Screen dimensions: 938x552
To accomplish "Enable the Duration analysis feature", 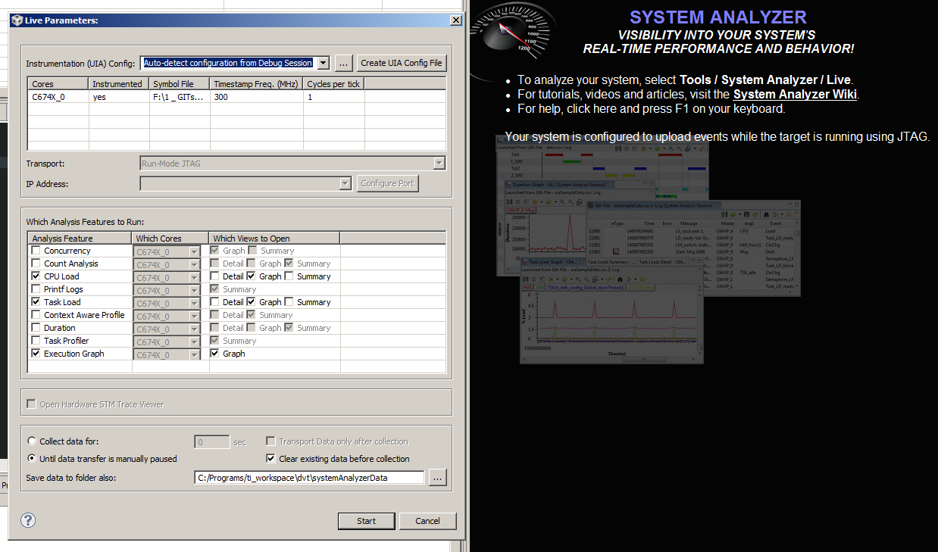I will [36, 328].
